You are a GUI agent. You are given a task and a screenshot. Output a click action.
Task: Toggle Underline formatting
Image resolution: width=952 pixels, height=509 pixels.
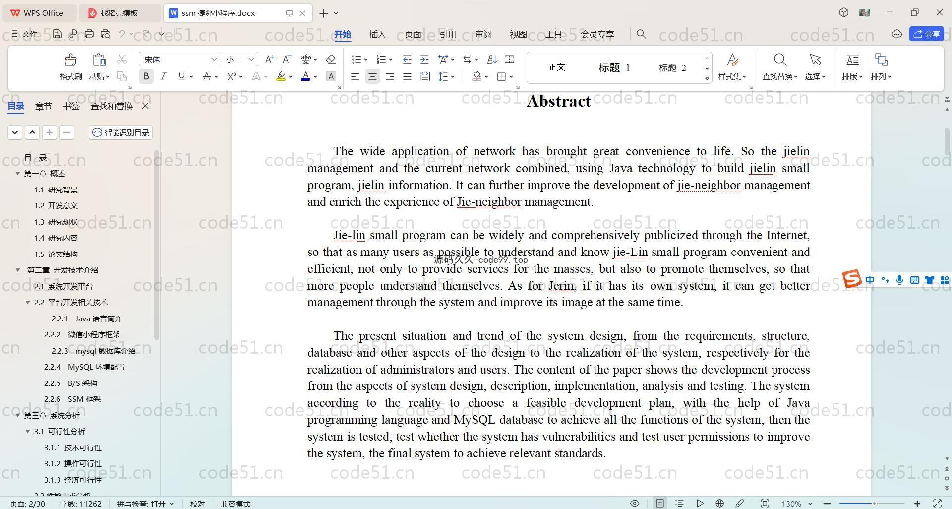pos(181,76)
